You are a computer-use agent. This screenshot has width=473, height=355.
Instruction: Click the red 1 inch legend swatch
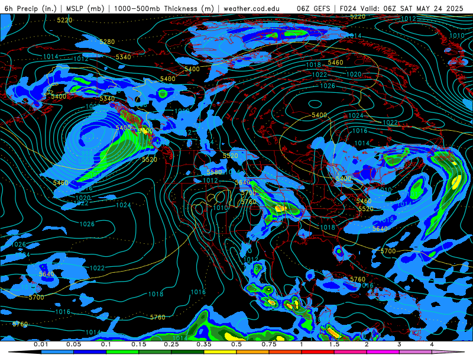coord(318,352)
